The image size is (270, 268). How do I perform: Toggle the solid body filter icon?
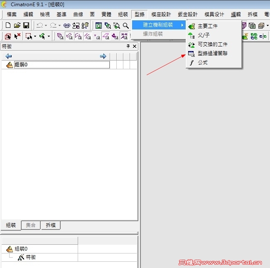60,36
